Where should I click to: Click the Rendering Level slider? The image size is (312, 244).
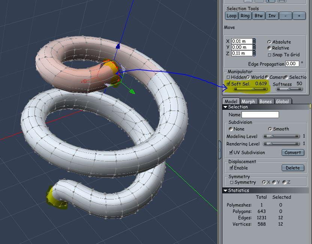point(281,144)
